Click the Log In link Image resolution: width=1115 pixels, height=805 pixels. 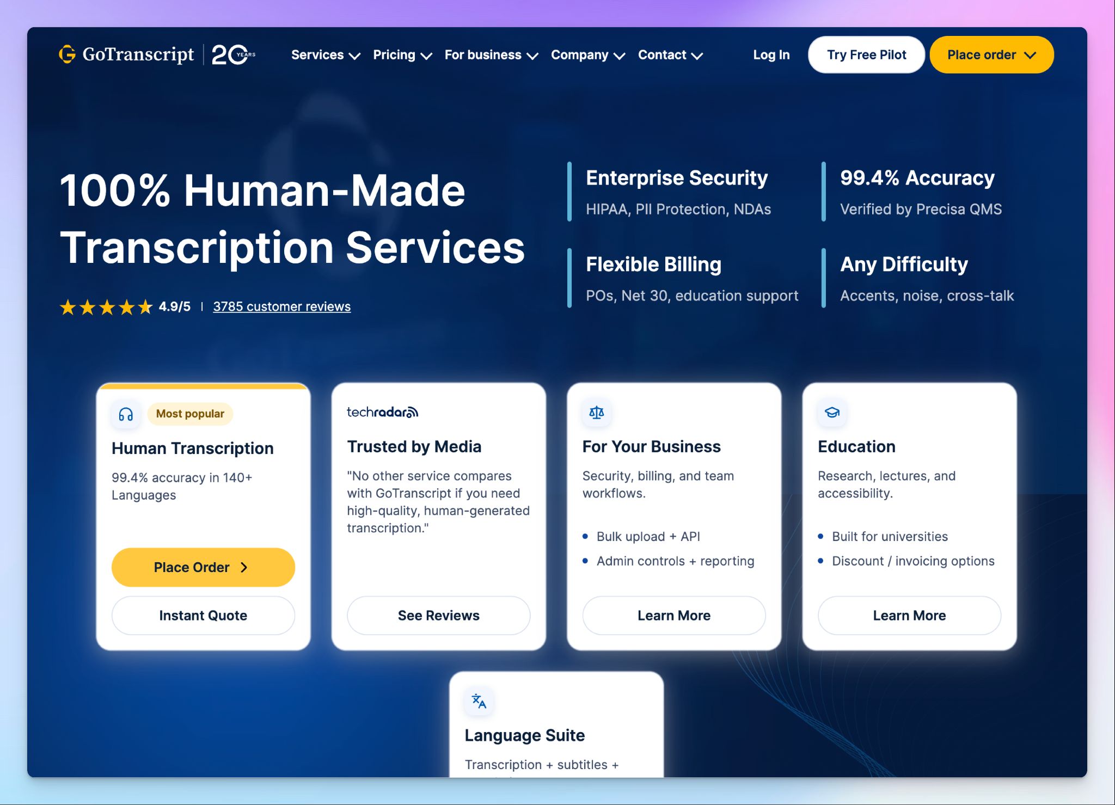click(771, 55)
